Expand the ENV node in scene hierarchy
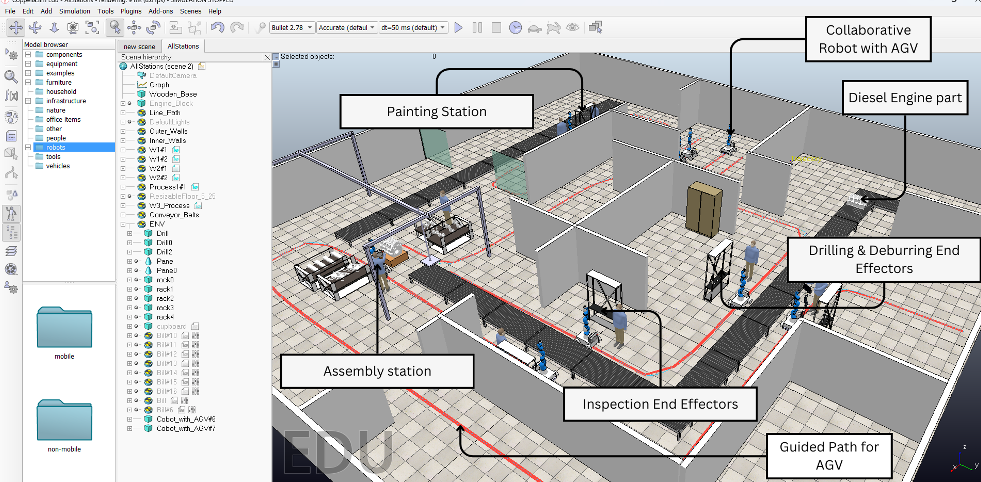This screenshot has height=482, width=981. [123, 224]
